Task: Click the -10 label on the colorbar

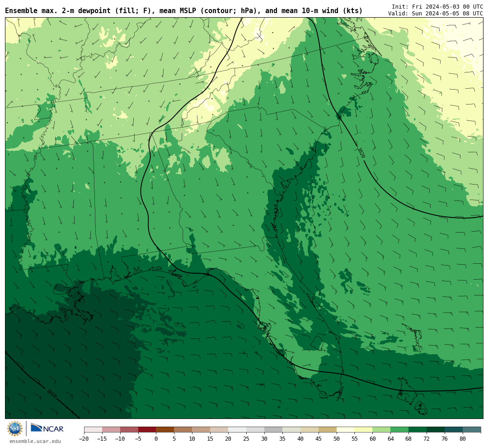Action: click(x=120, y=438)
